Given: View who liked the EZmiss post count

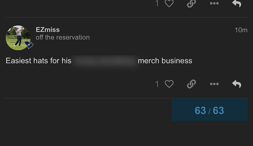Looking at the screenshot, I should click(157, 84).
